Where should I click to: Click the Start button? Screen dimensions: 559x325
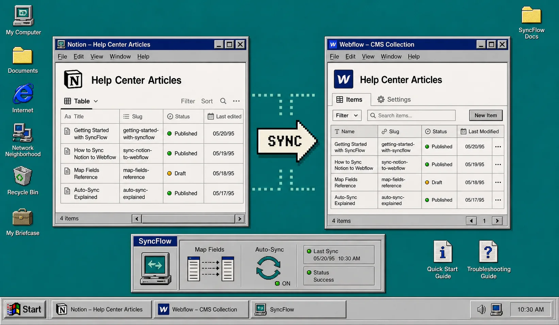[x=25, y=309]
